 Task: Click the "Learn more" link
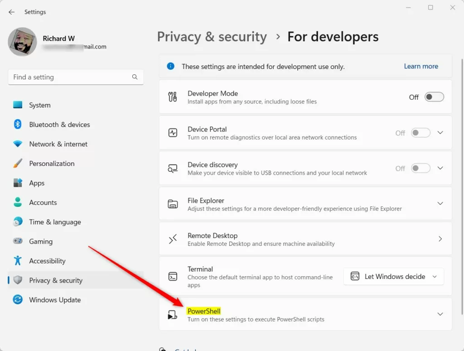pyautogui.click(x=420, y=66)
